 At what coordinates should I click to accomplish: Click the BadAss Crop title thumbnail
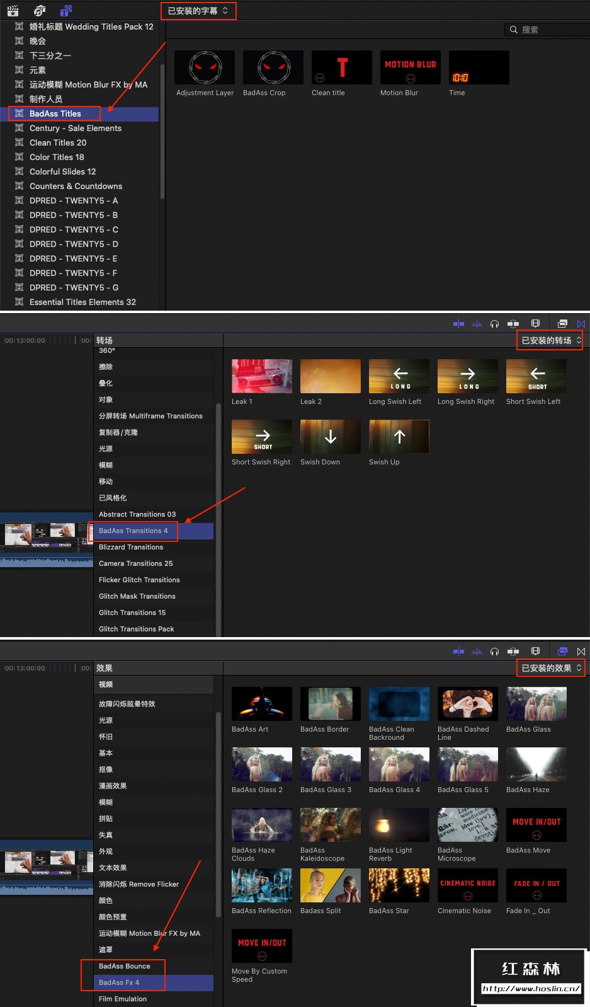(x=273, y=67)
